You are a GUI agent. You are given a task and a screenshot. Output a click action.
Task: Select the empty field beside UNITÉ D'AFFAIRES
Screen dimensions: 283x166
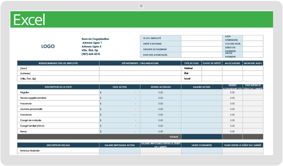pos(202,44)
